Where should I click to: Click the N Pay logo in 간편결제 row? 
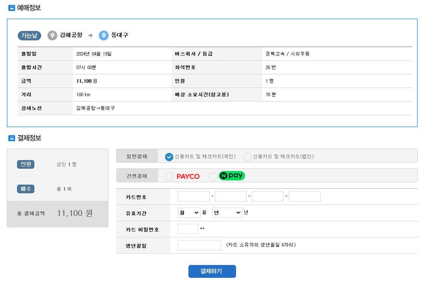[231, 176]
